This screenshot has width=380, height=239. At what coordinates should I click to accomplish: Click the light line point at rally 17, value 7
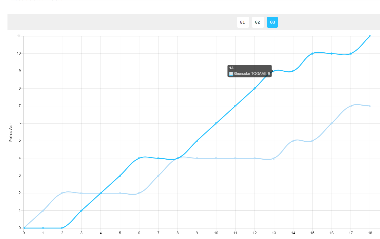351,106
